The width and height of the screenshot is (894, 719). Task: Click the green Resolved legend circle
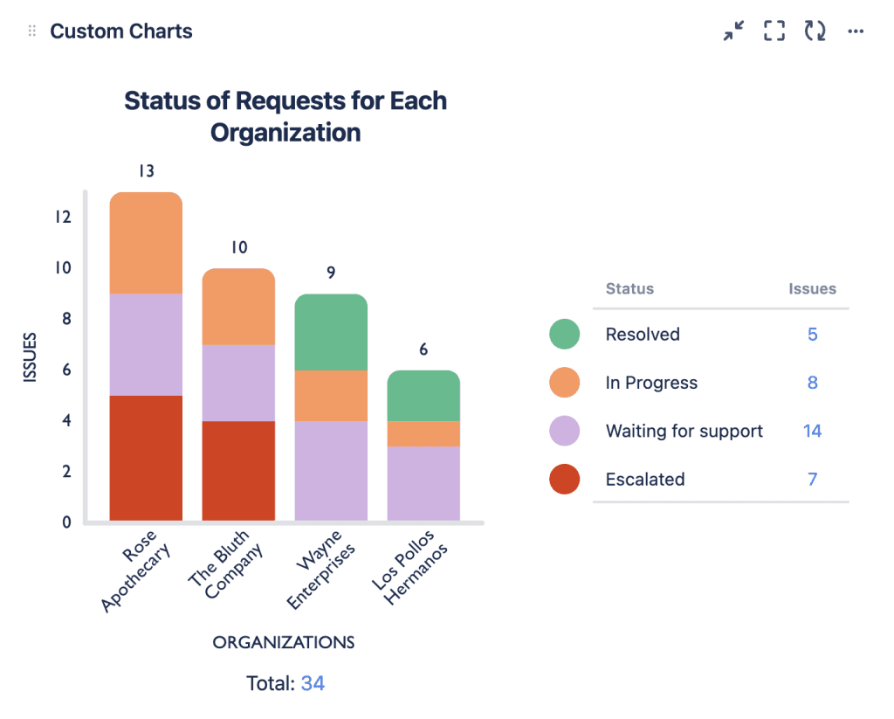[x=564, y=334]
